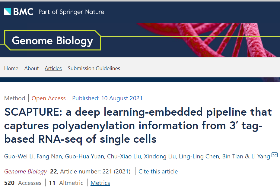Open author Guo-Wei Li's profile link
Viewport: 280px width, 187px height.
tap(18, 157)
